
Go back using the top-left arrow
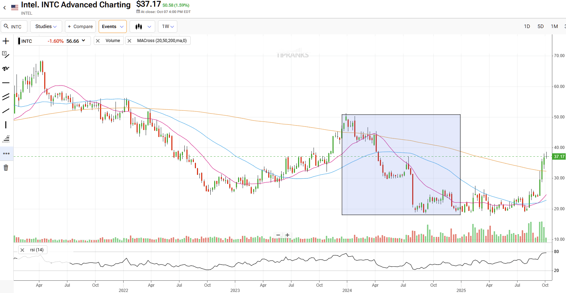tap(5, 7)
